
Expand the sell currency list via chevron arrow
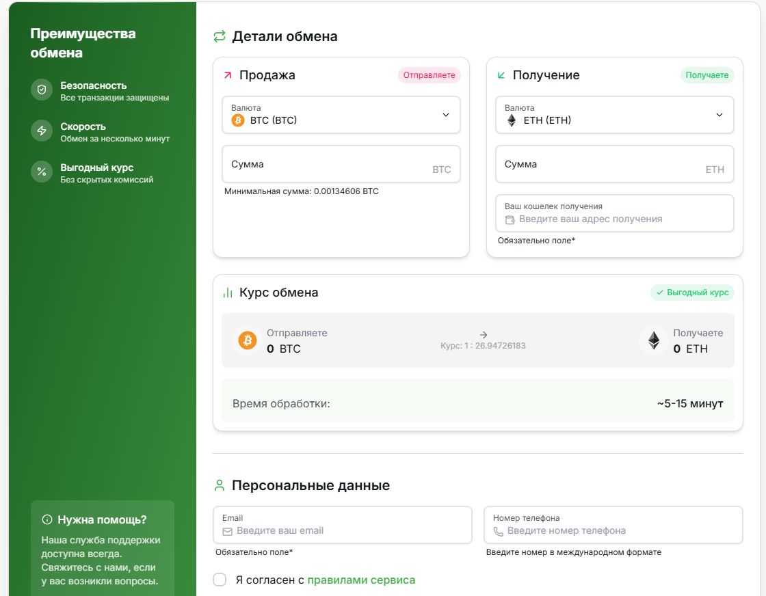(446, 115)
